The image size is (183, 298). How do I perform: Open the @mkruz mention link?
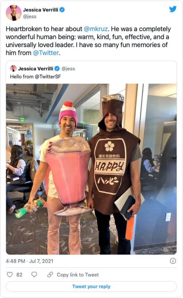point(96,29)
